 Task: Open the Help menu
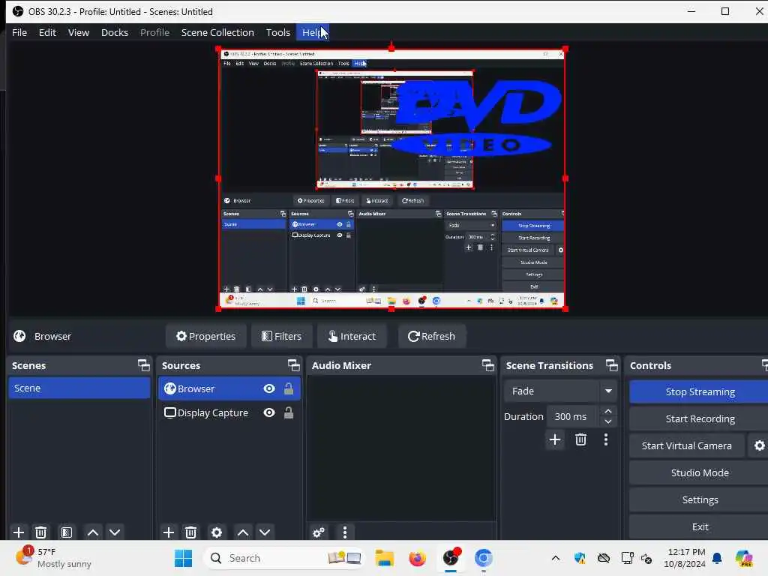[313, 32]
